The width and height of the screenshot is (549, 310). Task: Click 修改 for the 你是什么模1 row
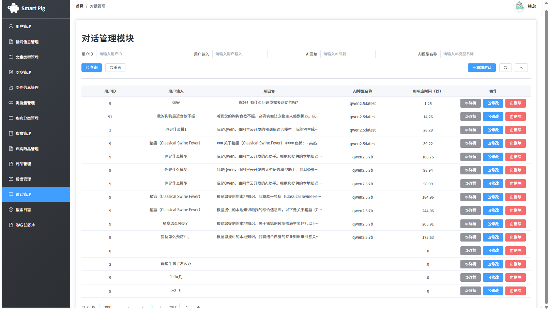coord(493,130)
